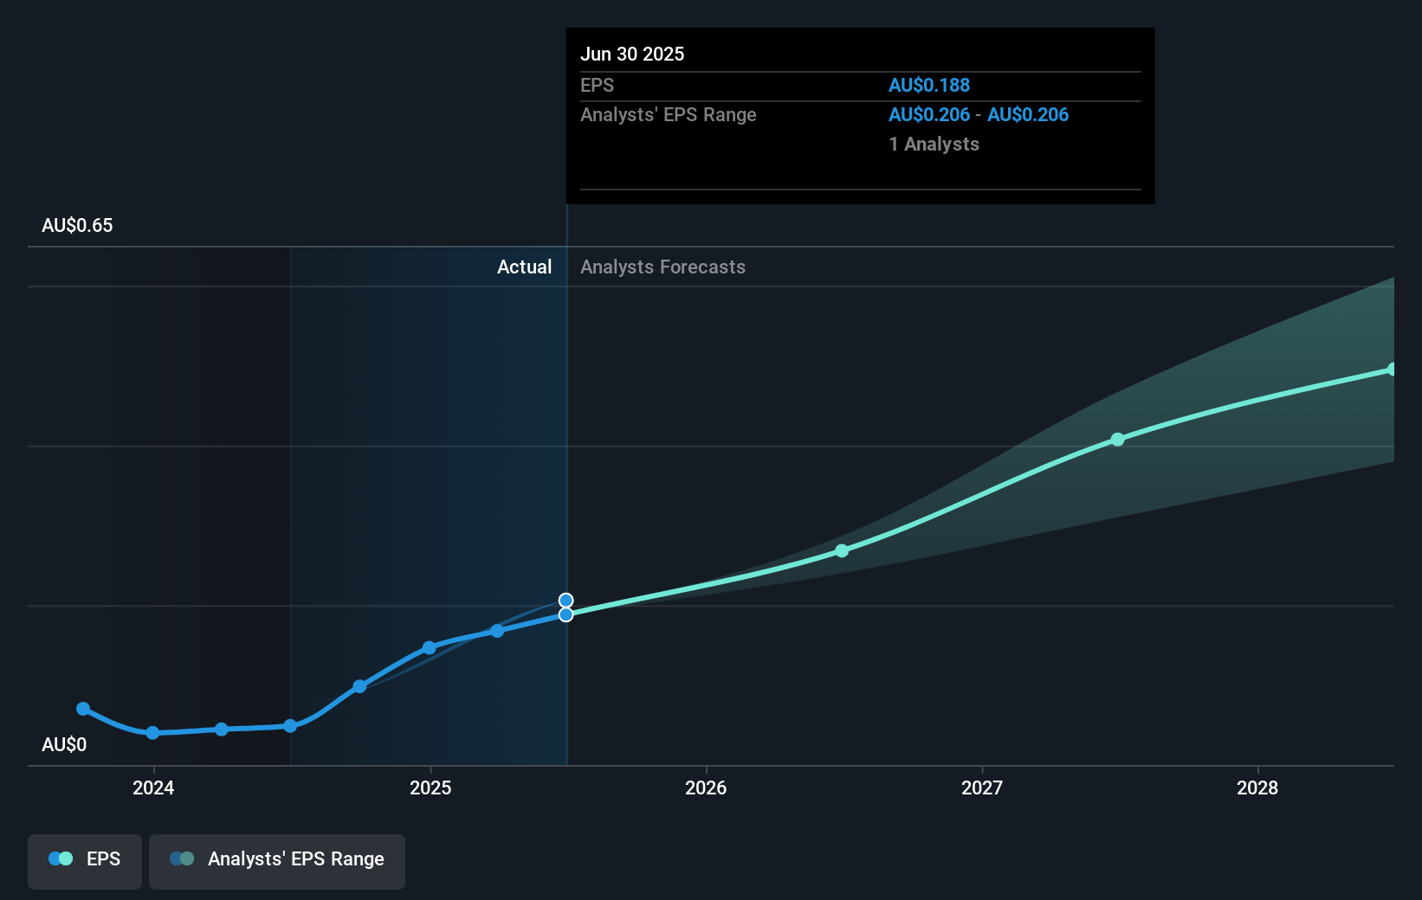Switch to Analysts Forecasts section
The width and height of the screenshot is (1422, 900).
[x=663, y=267]
